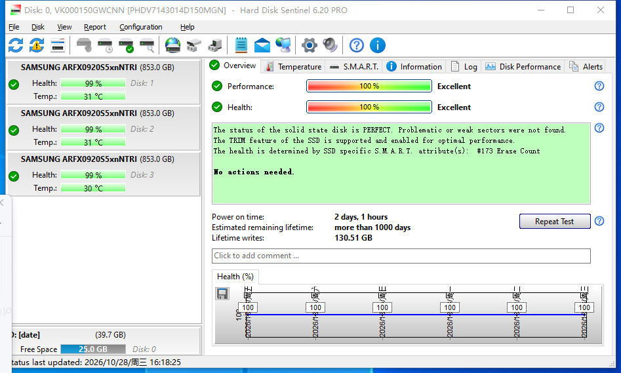
Task: Click the disk with network boxes icon
Action: click(193, 45)
